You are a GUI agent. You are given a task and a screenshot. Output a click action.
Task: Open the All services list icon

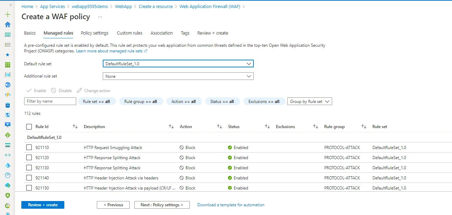(8, 45)
